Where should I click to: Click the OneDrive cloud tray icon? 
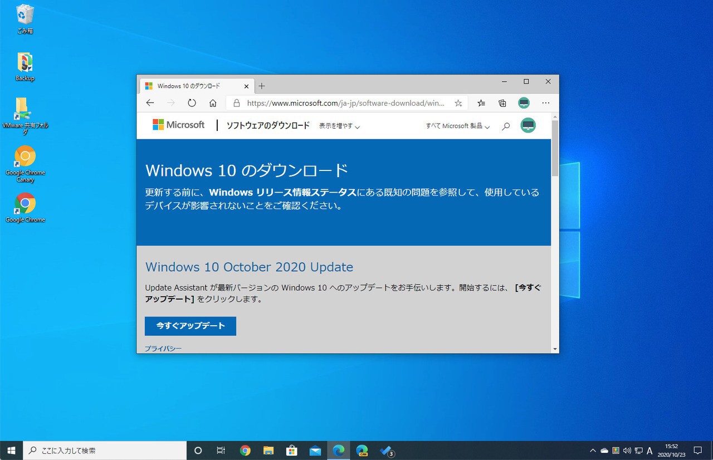[x=604, y=451]
